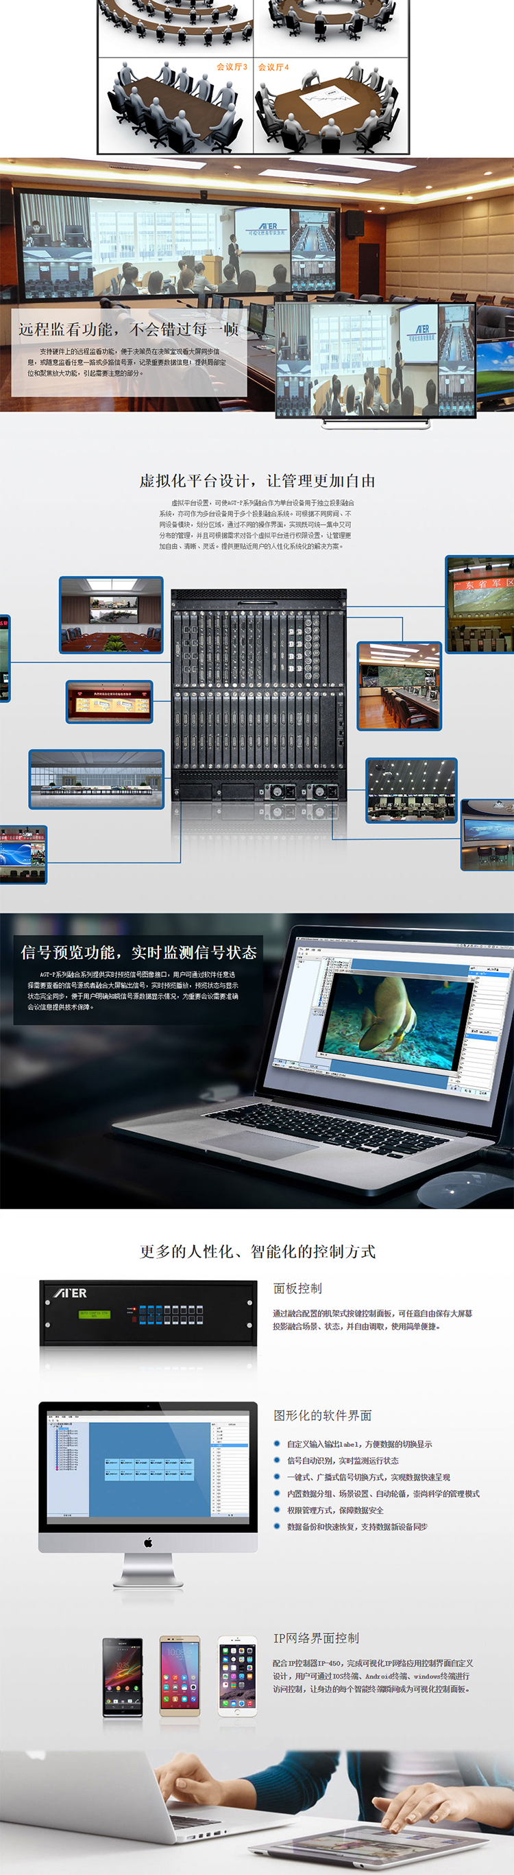
Task: Select the 会议厅4 label
Action: (273, 67)
